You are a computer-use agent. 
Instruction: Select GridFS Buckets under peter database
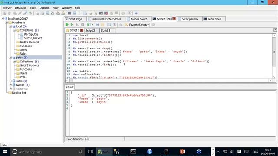[29, 65]
